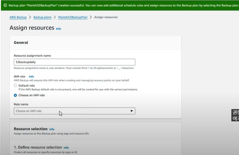The width and height of the screenshot is (239, 155).
Task: Click the Assign resources breadcrumb text
Action: 106,17
